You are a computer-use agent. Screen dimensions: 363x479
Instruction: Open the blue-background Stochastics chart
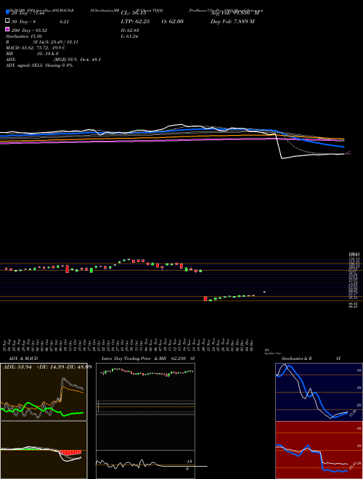coord(319,392)
